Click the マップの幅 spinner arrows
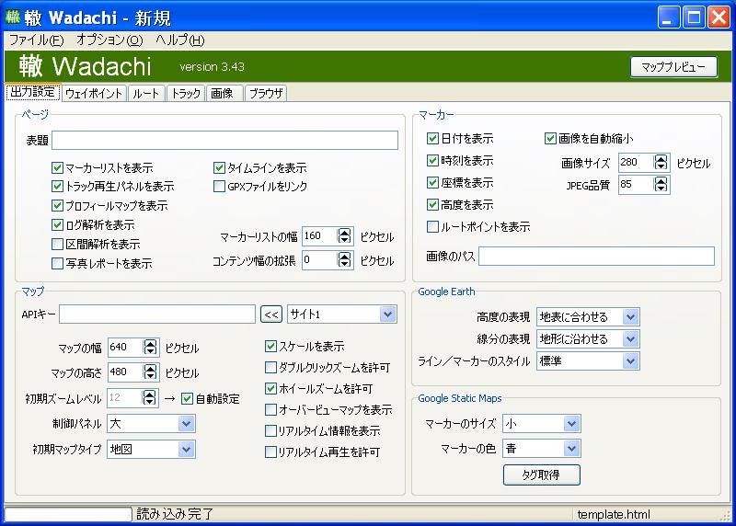This screenshot has width=736, height=526. 150,348
